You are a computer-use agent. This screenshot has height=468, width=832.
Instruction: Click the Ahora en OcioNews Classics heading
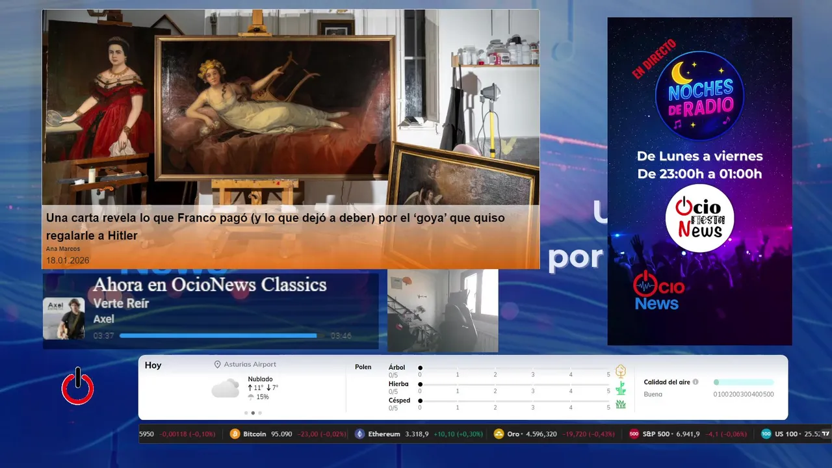(x=209, y=285)
